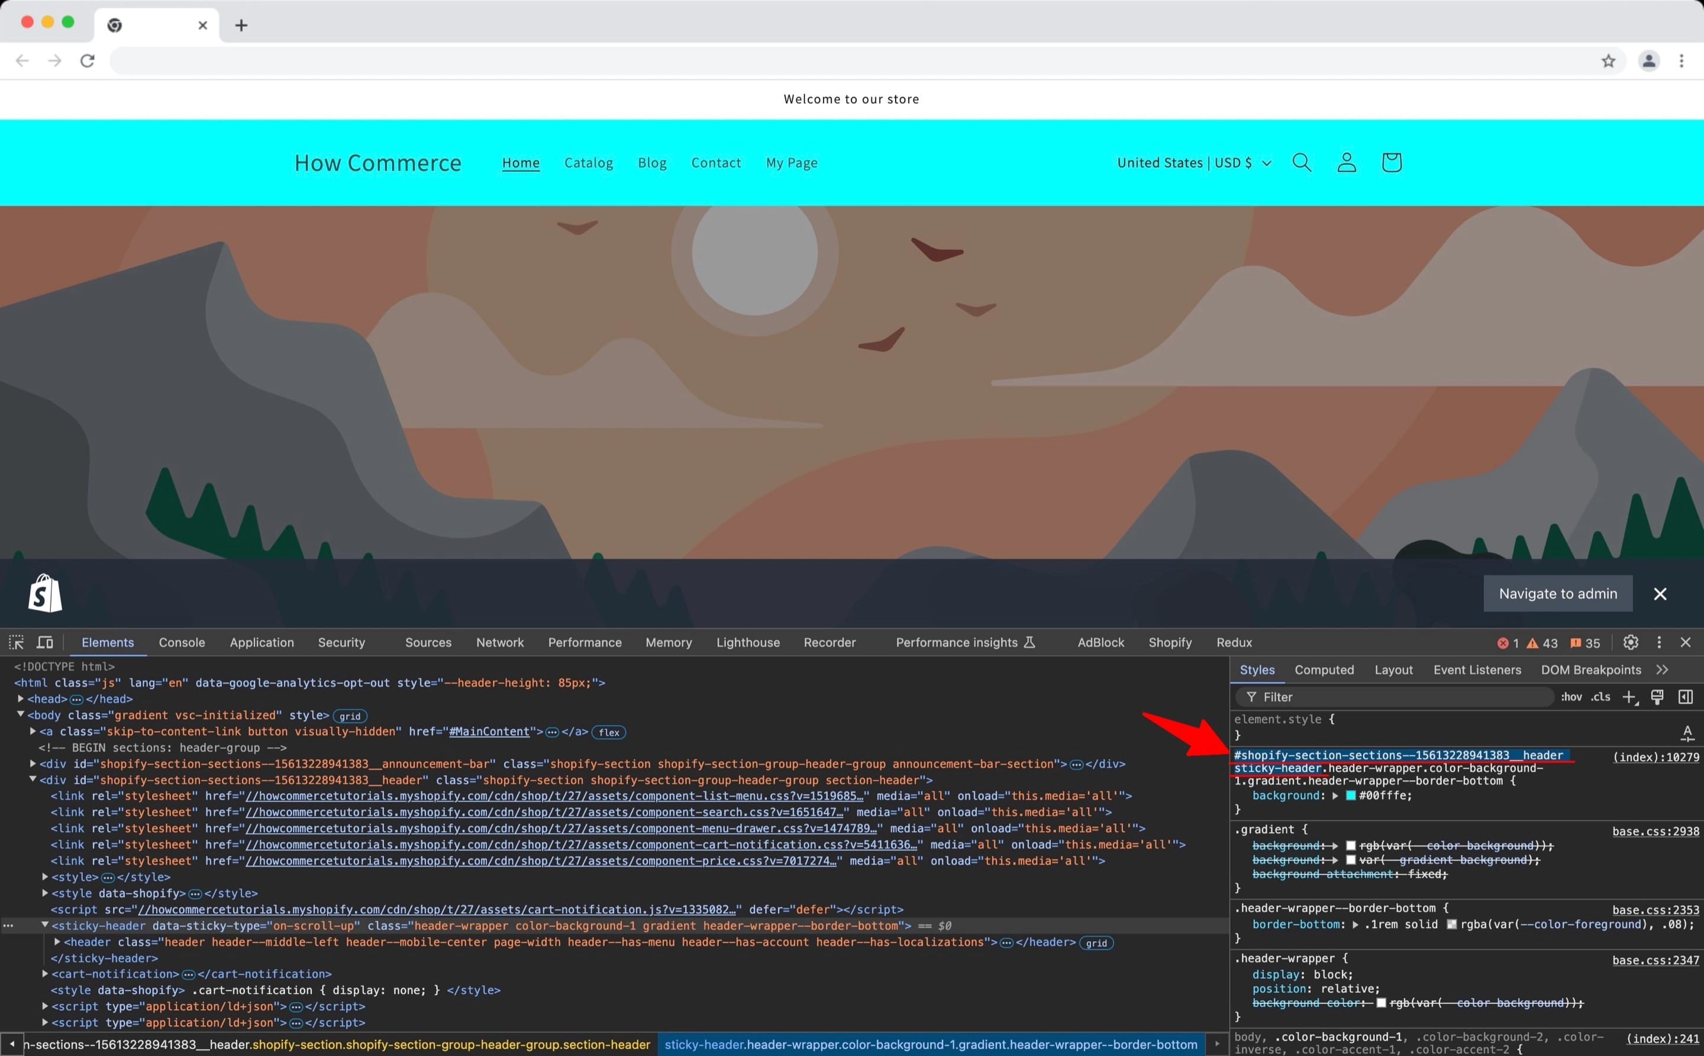The width and height of the screenshot is (1704, 1056).
Task: Open the Catalog navigation link
Action: coord(589,163)
